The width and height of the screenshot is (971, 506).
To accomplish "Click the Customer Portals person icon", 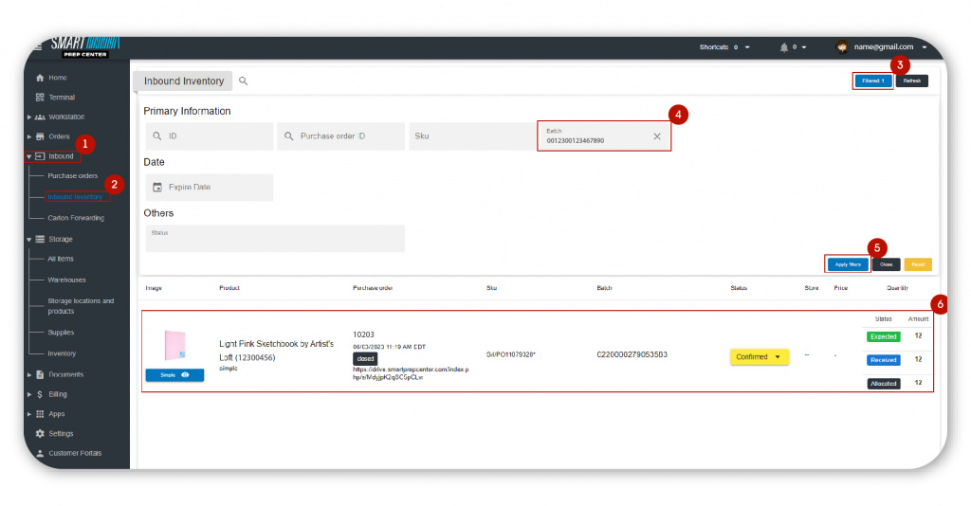I will (x=40, y=454).
